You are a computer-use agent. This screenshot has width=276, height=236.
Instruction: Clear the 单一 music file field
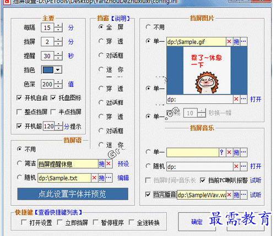(229, 152)
